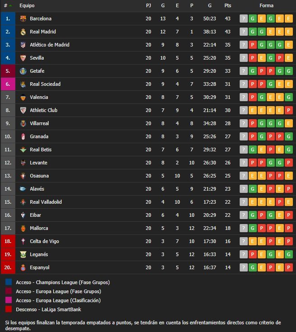This screenshot has width=296, height=332.
Task: Click the blue Champions League legend swatch
Action: point(9,282)
